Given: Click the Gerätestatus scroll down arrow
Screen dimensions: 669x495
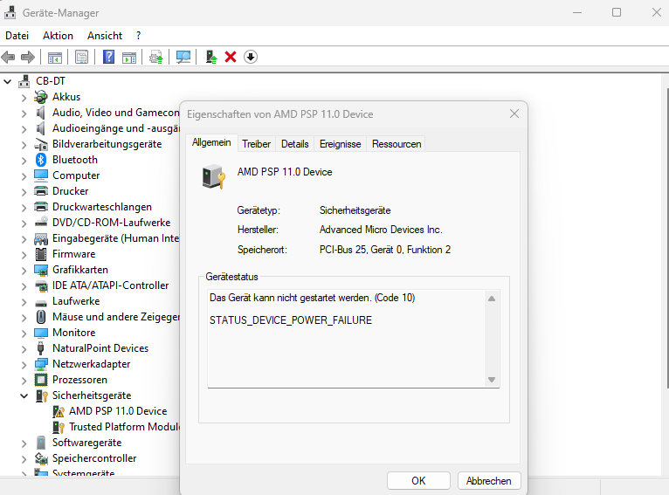Looking at the screenshot, I should tap(492, 380).
